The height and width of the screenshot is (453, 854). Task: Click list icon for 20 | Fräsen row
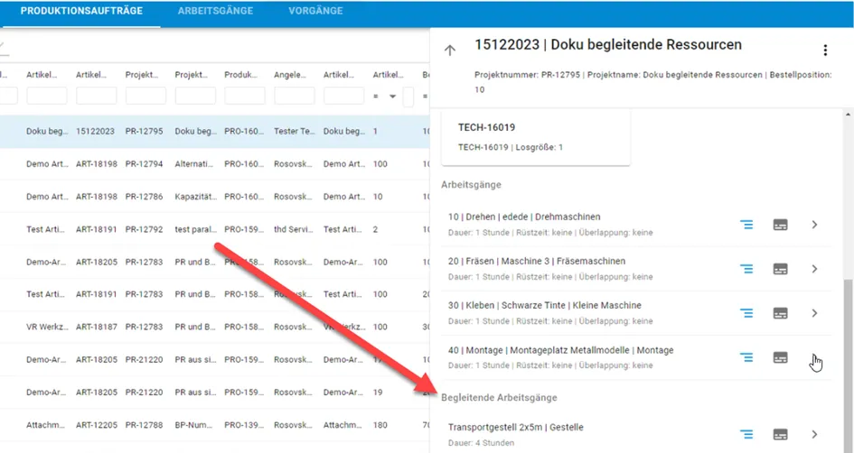(746, 269)
